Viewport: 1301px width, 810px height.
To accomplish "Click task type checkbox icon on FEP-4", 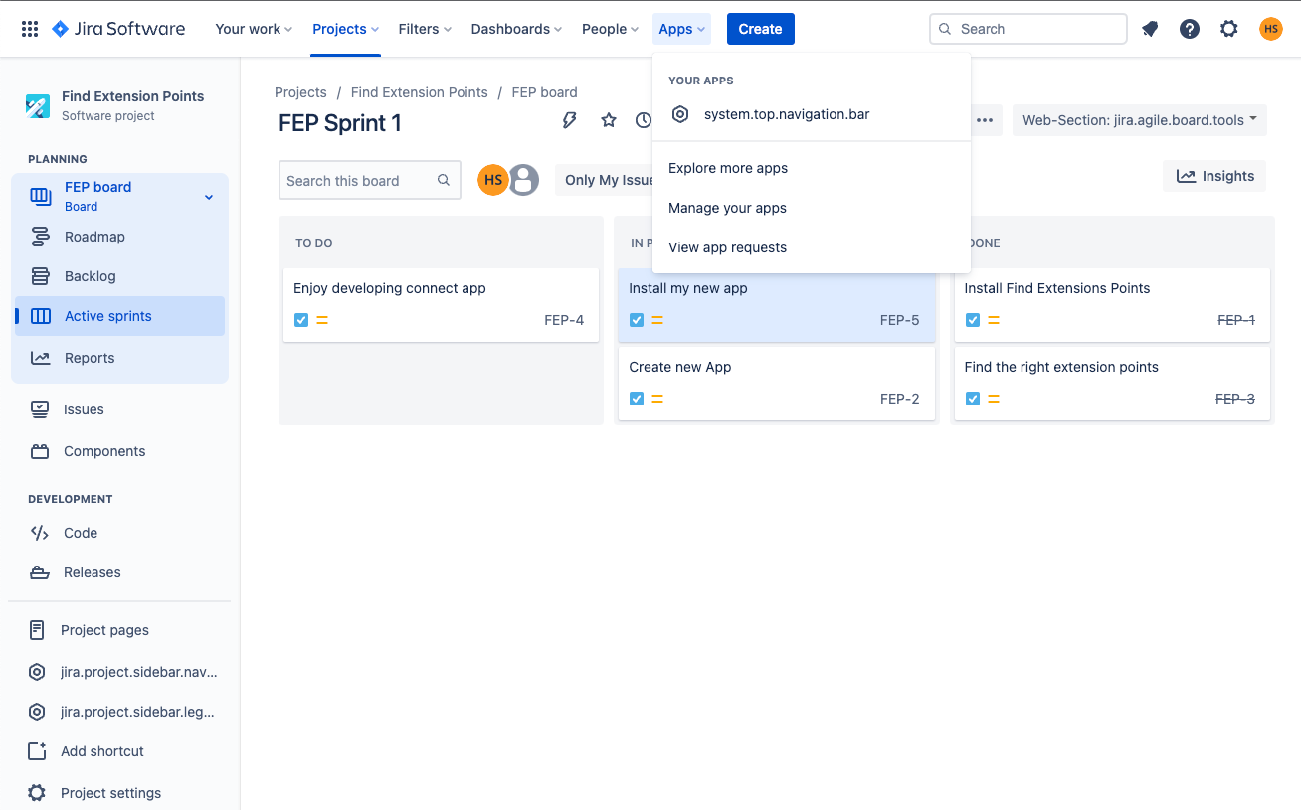I will pyautogui.click(x=301, y=320).
